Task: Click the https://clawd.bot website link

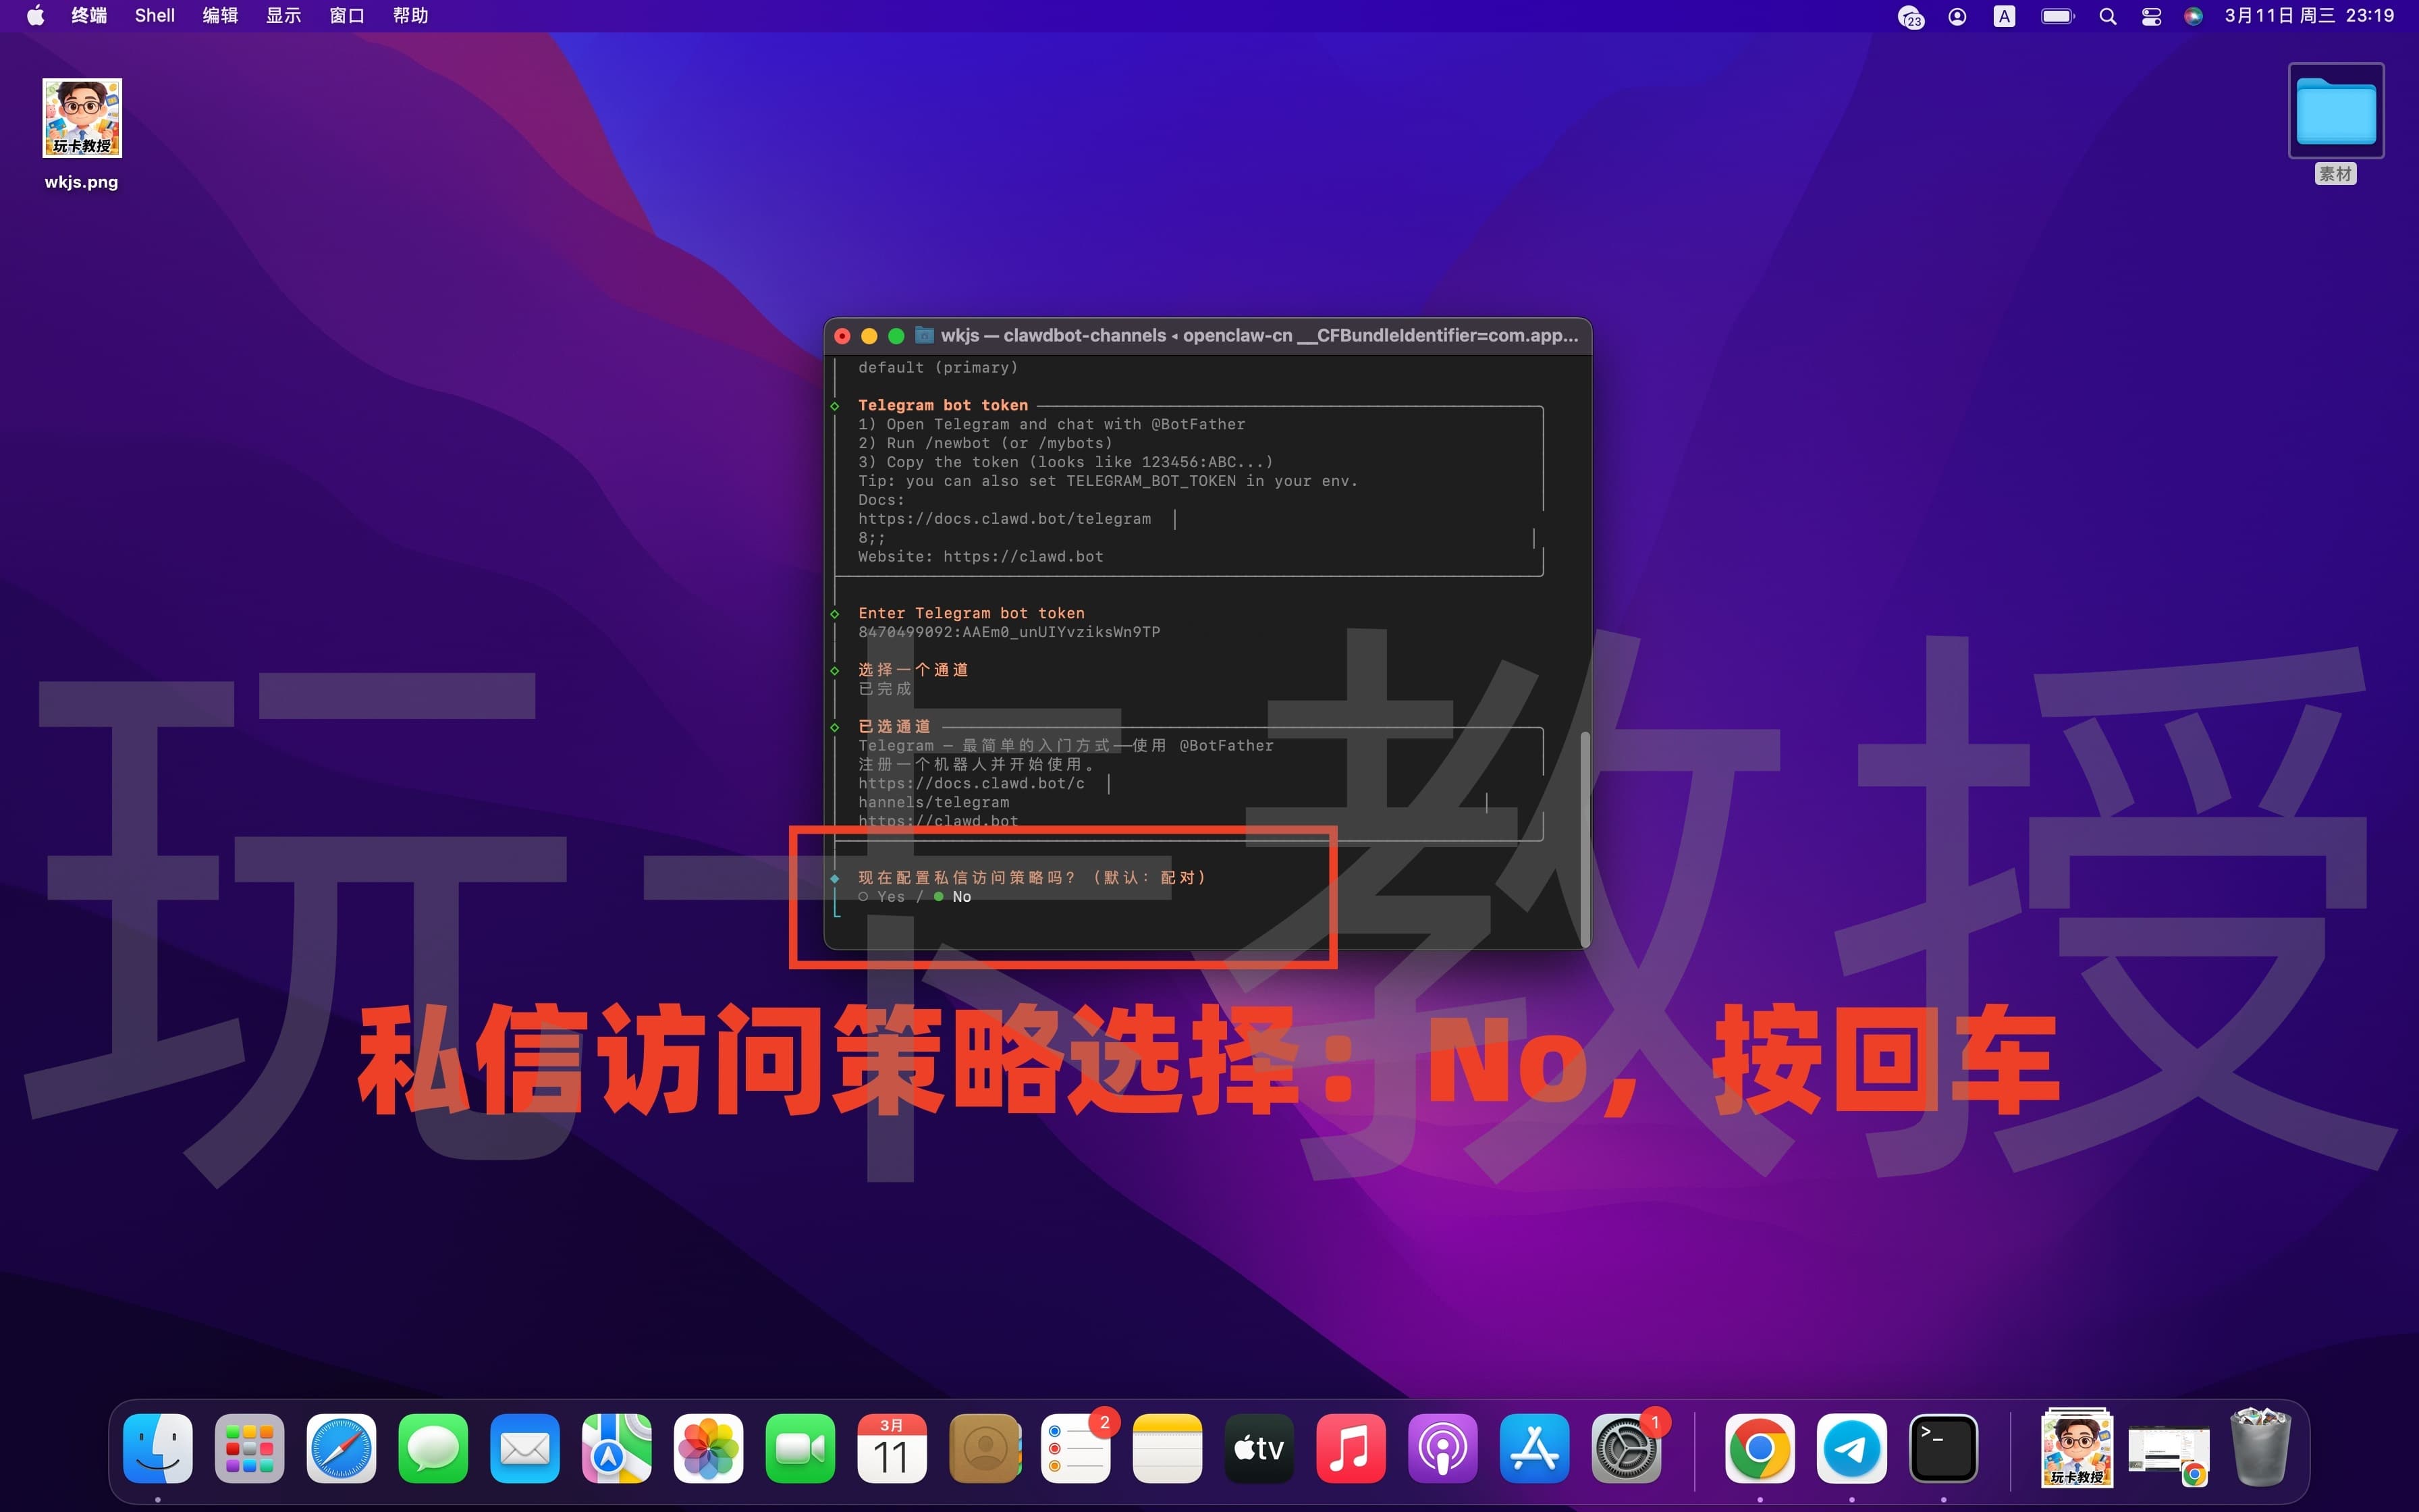Action: 1022,556
